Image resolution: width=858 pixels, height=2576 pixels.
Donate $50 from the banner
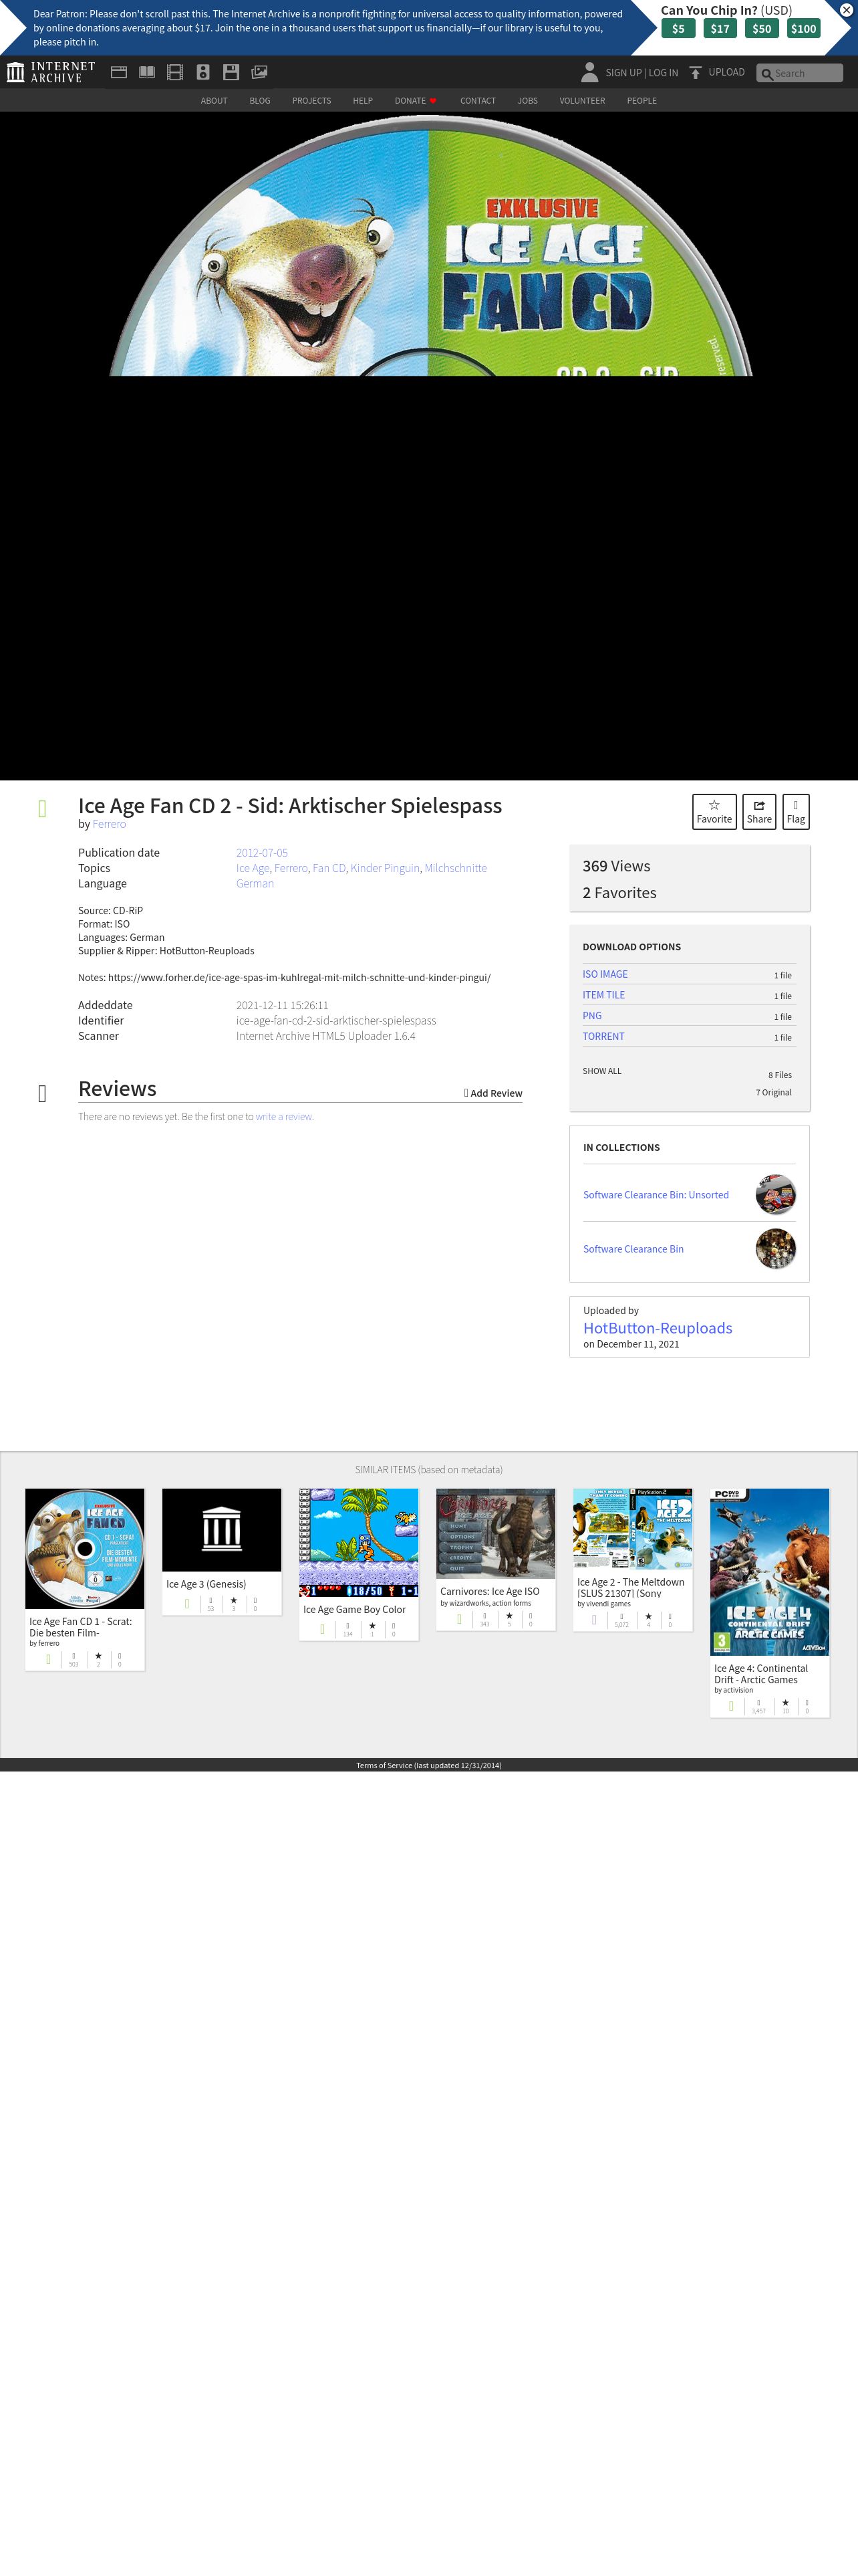point(762,28)
